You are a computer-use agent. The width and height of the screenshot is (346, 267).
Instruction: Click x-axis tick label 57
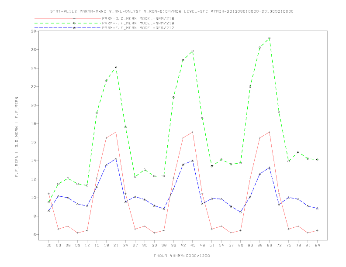pyautogui.click(x=231, y=245)
